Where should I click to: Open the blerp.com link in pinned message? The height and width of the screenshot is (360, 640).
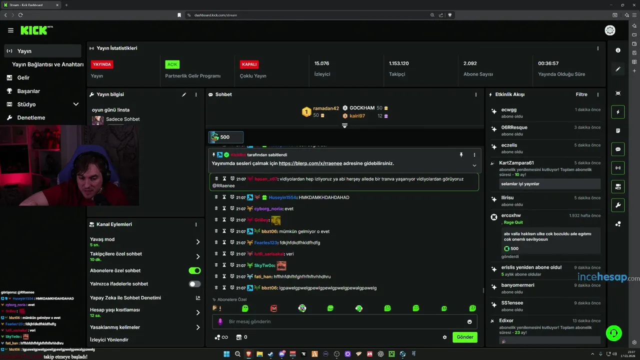click(310, 163)
